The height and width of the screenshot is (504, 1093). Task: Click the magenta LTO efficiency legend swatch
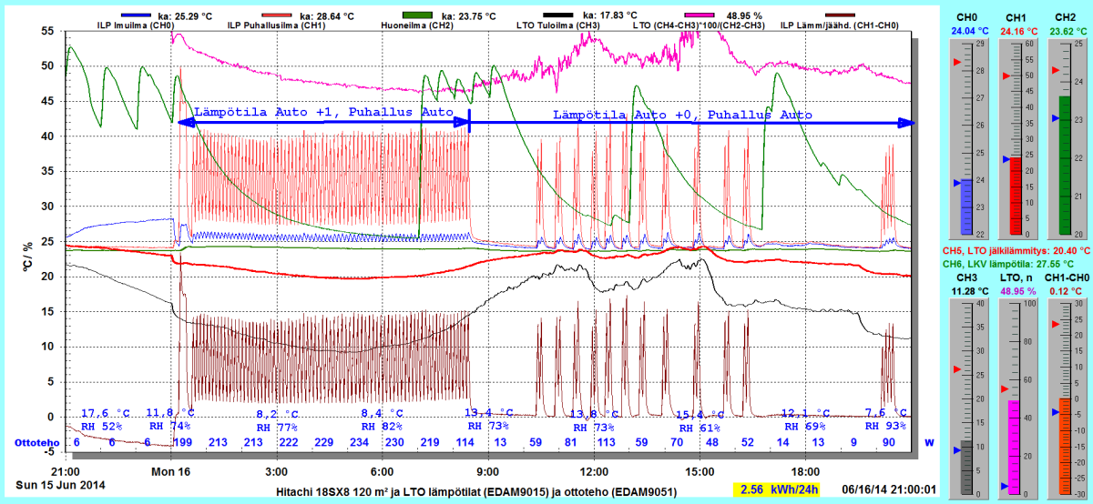(x=691, y=15)
